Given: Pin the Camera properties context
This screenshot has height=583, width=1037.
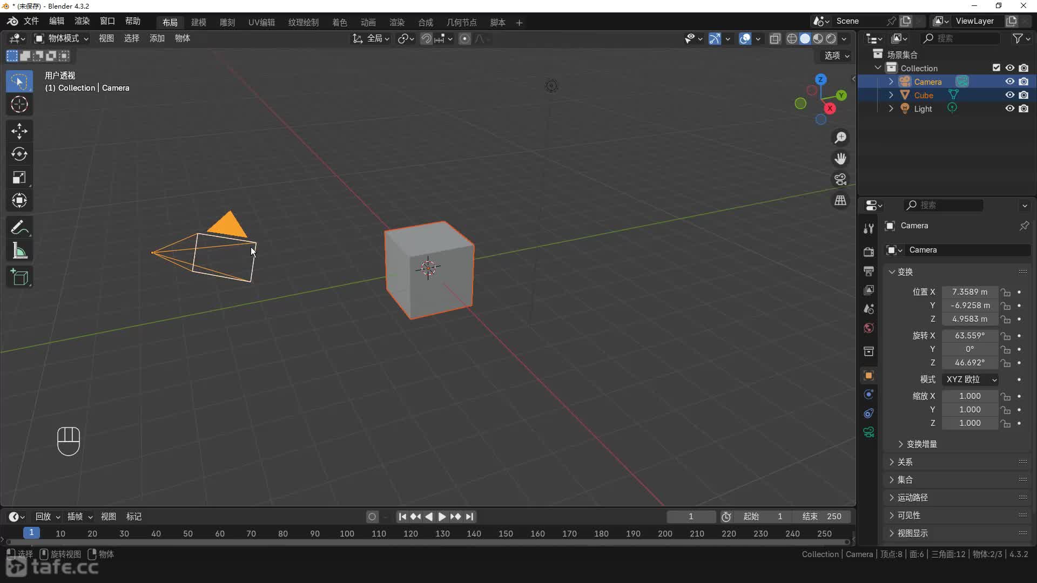Looking at the screenshot, I should pyautogui.click(x=1024, y=226).
